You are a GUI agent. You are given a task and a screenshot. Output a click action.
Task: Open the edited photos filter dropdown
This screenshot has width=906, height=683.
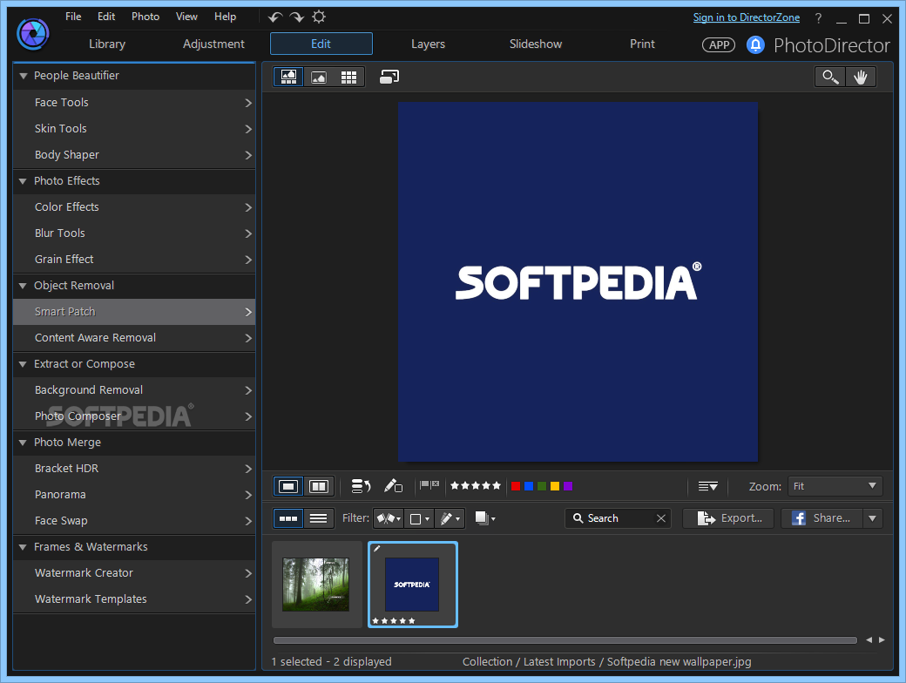(x=450, y=518)
